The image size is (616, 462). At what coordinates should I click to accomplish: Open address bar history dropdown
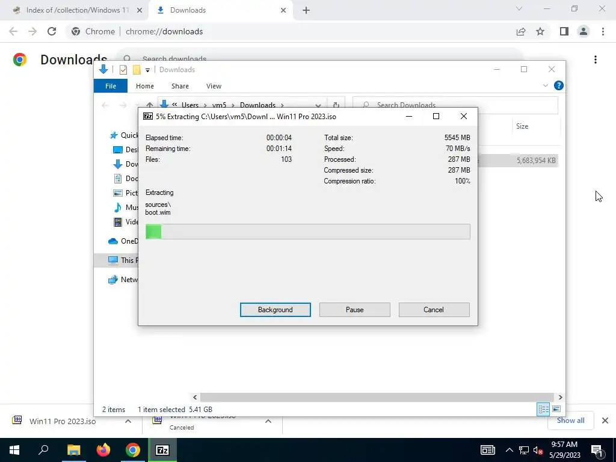[x=318, y=105]
